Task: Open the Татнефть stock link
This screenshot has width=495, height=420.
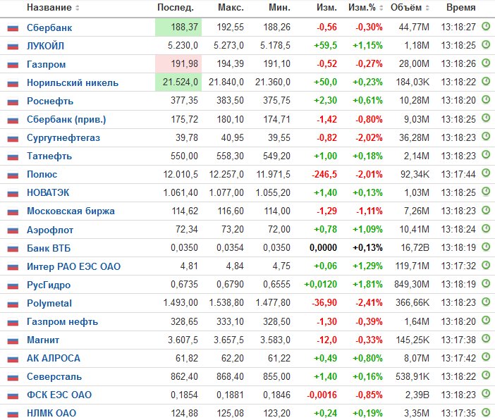Action: click(x=49, y=156)
